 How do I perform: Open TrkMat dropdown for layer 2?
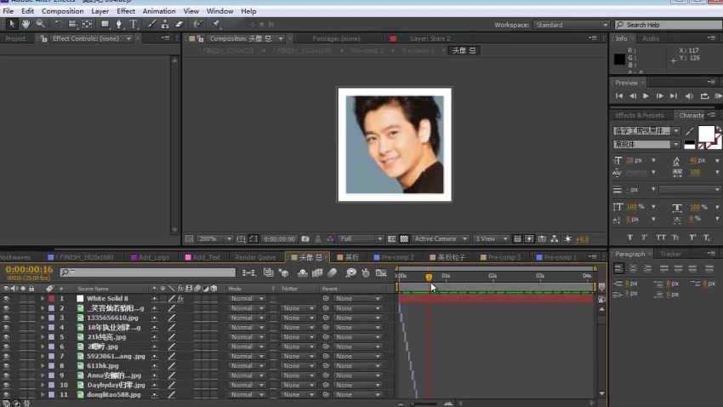(299, 308)
